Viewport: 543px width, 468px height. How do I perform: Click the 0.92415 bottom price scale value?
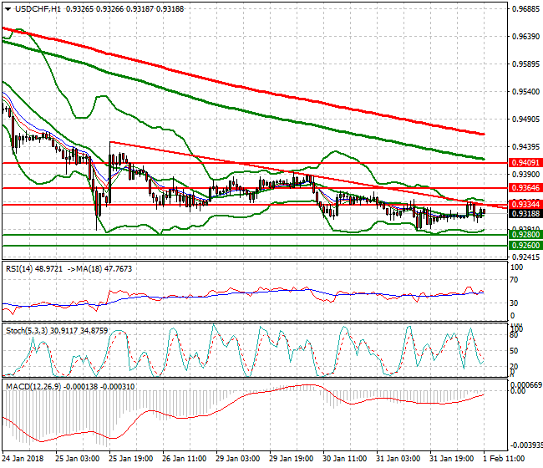(x=525, y=257)
